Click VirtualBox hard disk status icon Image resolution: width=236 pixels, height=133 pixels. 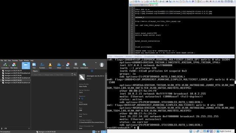pyautogui.click(x=191, y=131)
